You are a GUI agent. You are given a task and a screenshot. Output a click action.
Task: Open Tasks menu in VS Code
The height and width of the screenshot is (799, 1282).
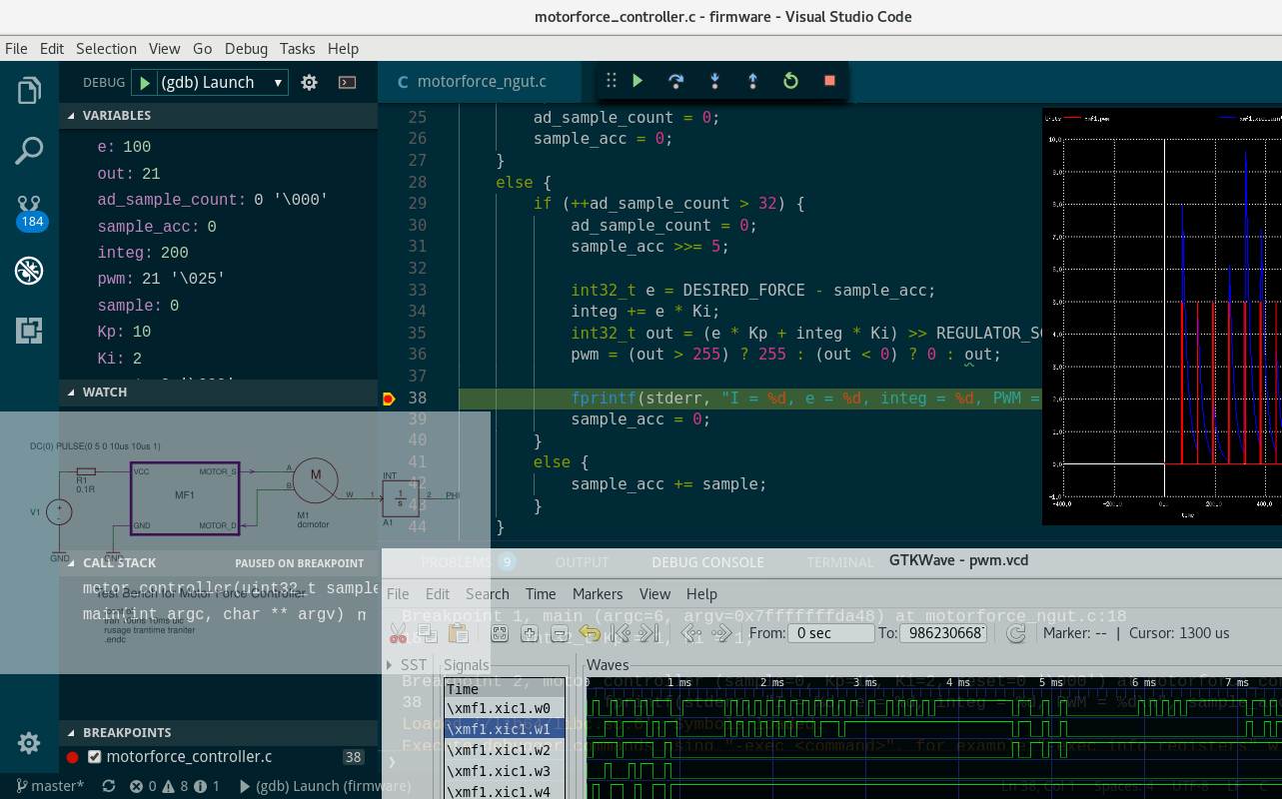click(297, 49)
